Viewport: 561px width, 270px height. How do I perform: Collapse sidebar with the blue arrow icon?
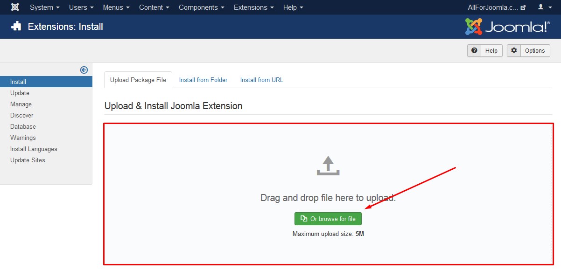click(84, 70)
